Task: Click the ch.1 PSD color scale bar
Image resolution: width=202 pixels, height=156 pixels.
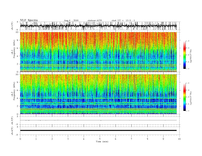Action: click(x=184, y=55)
